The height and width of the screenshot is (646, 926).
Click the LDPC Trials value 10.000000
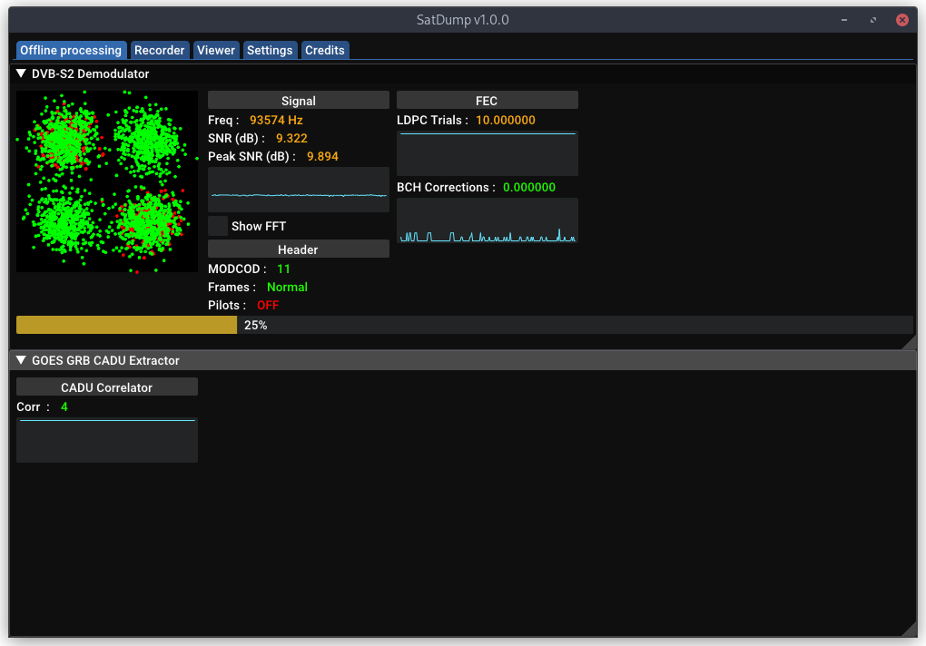(506, 121)
